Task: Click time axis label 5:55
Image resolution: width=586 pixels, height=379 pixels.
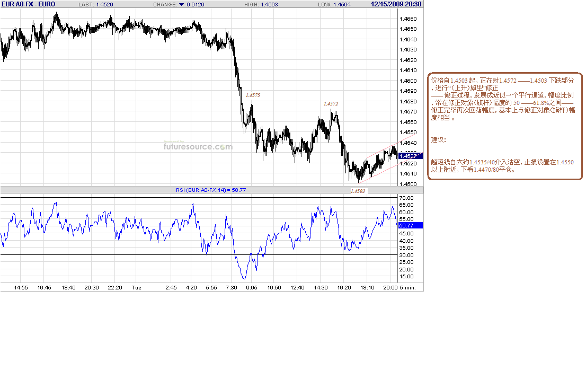Action: click(x=211, y=287)
